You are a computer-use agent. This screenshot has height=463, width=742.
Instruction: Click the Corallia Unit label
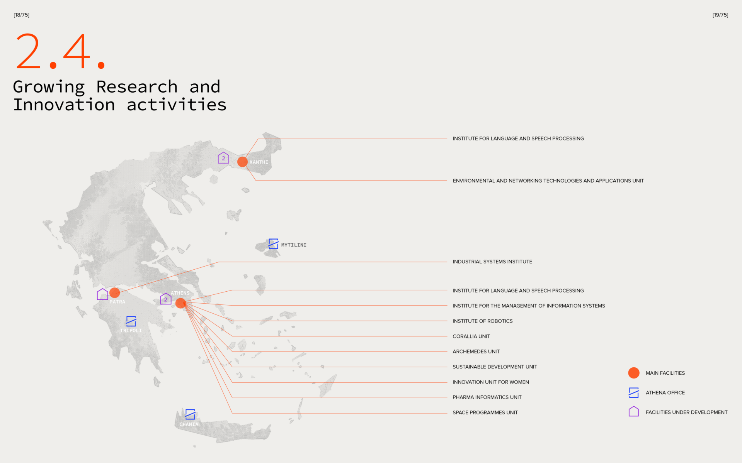(471, 336)
